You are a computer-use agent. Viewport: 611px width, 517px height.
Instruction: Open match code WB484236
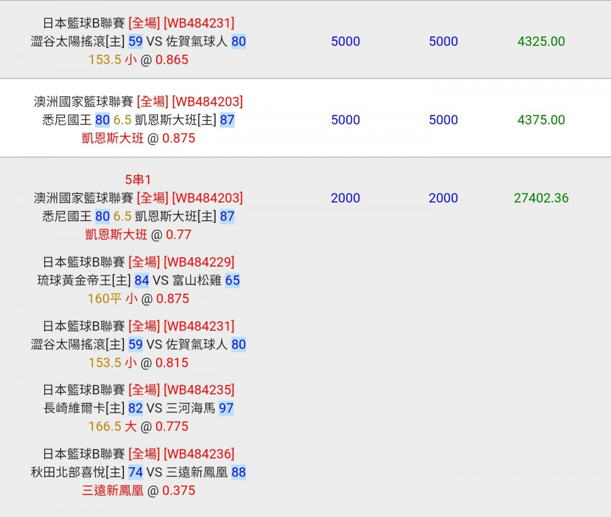click(199, 454)
